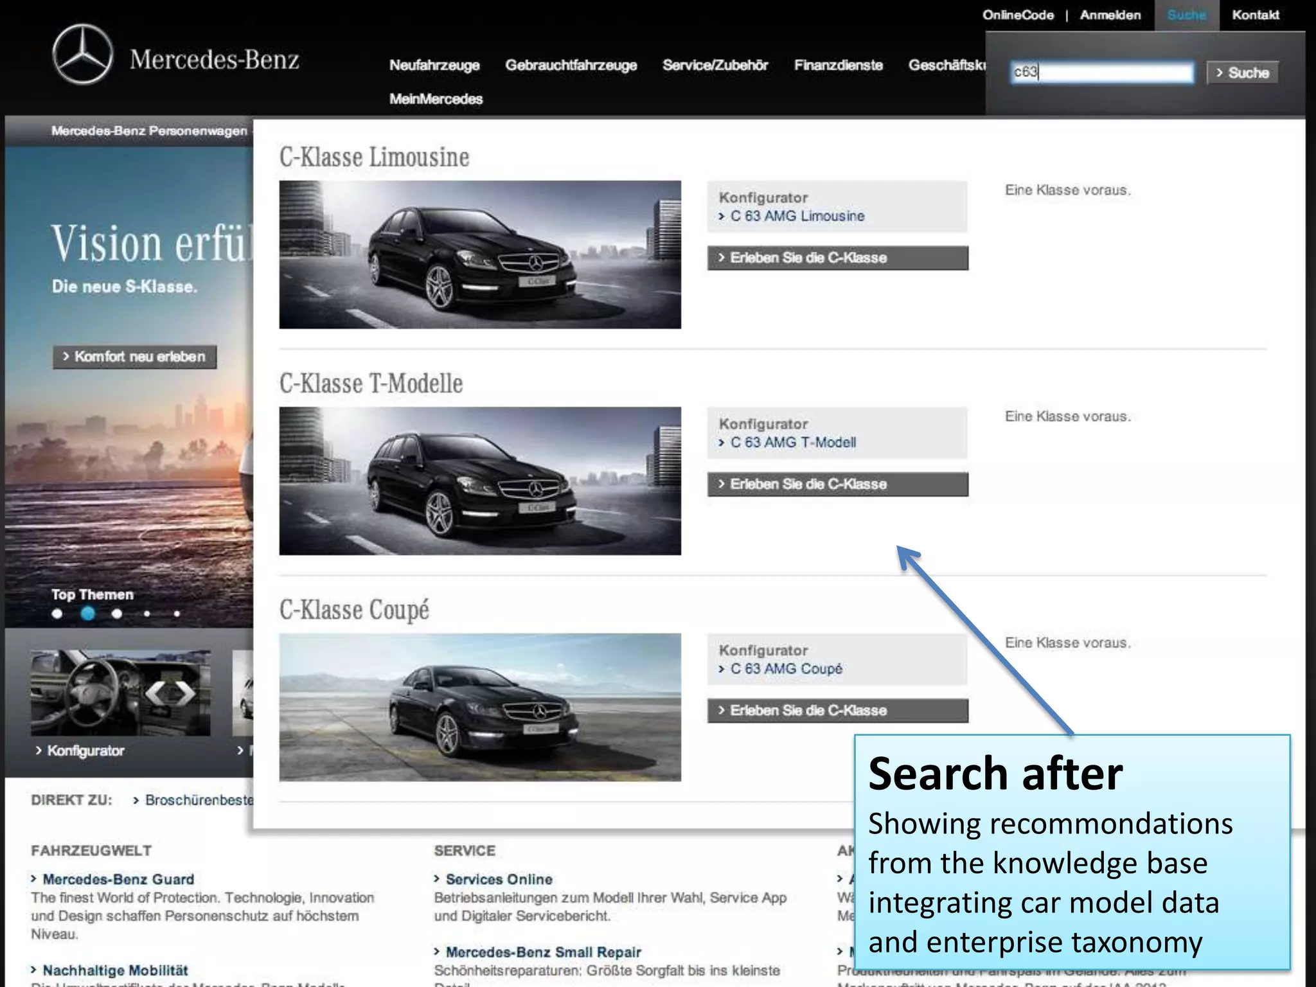
Task: Open the Kontakt link
Action: click(1255, 15)
